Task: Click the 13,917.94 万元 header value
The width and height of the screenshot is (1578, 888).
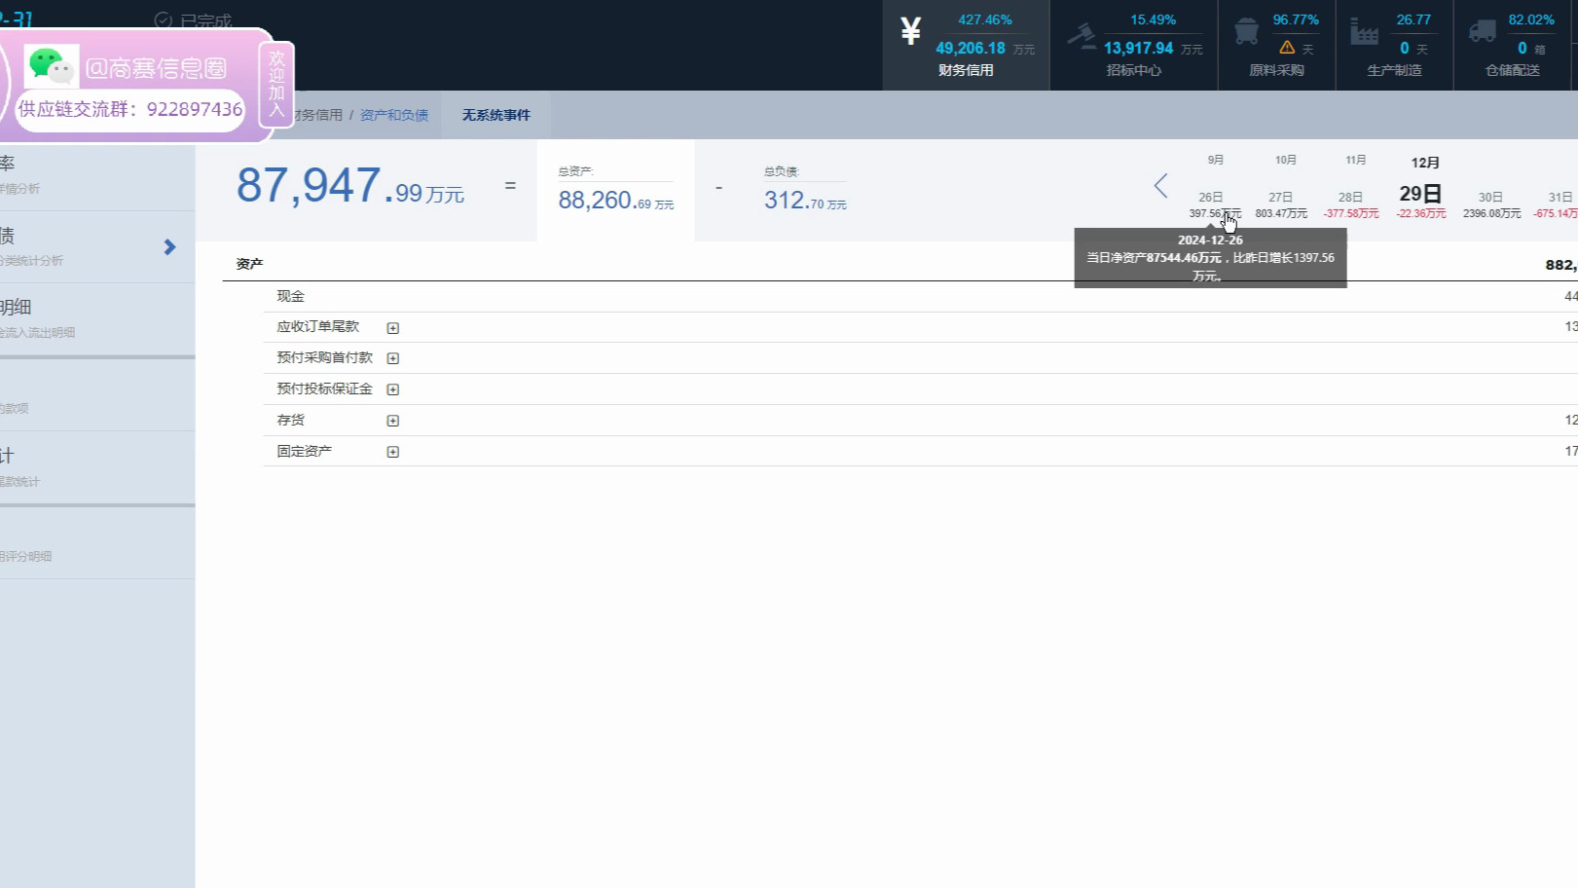Action: click(1153, 48)
